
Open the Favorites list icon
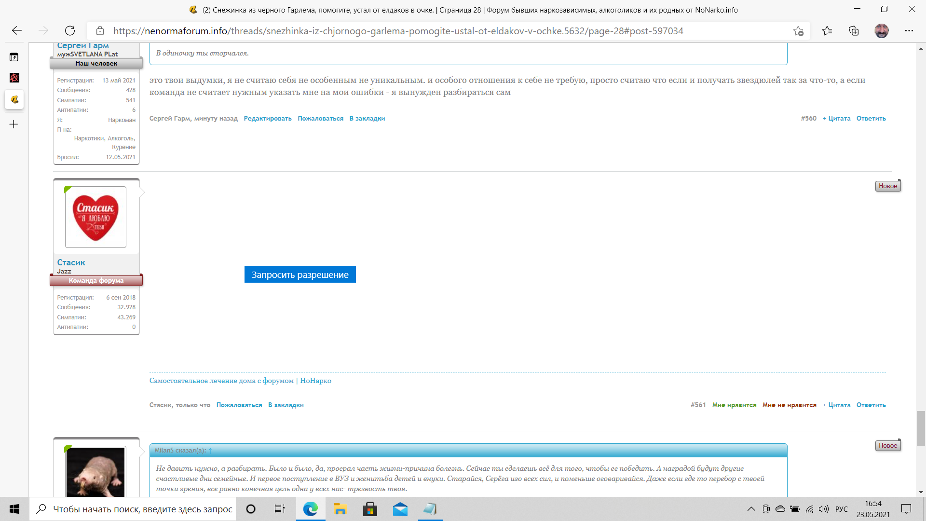pyautogui.click(x=827, y=31)
